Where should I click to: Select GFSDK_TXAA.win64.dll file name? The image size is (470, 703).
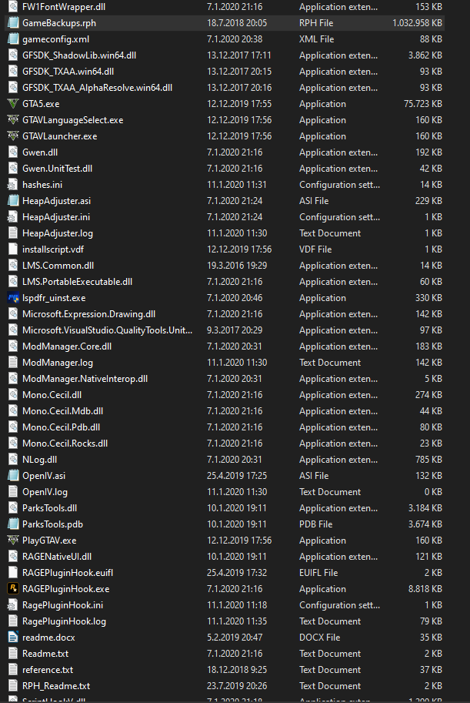tap(68, 72)
